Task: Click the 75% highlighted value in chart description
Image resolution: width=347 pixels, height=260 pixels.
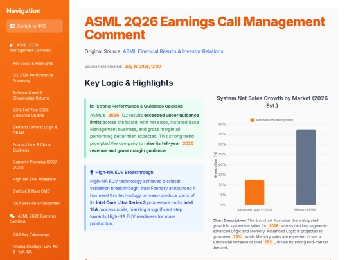Action: point(269,242)
